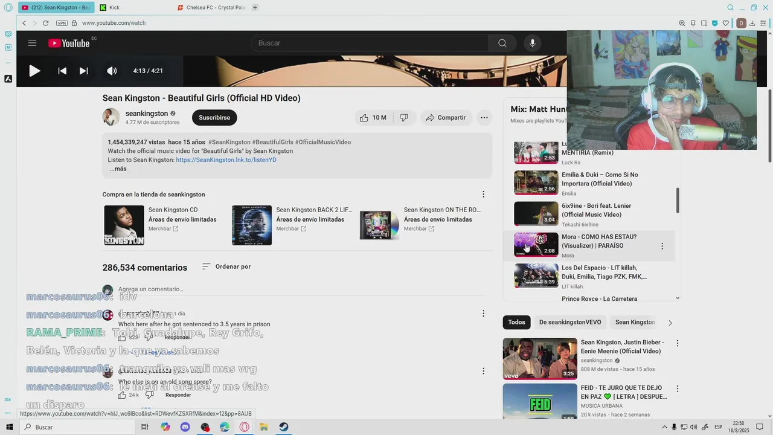Open store options menu for seankingston tienda
This screenshot has width=773, height=435.
pos(483,194)
